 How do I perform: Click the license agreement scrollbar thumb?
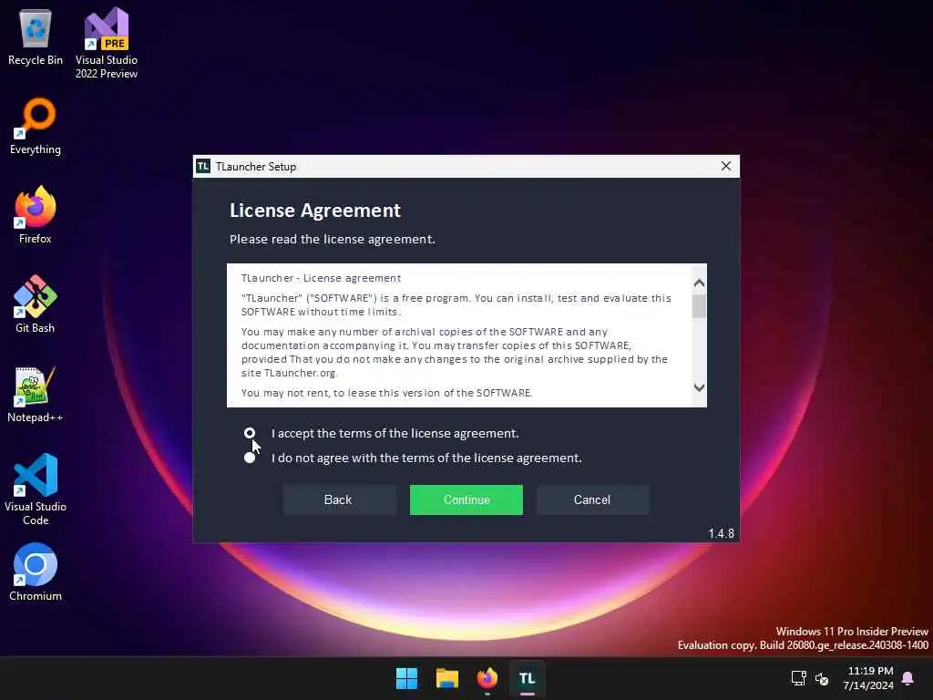point(699,306)
